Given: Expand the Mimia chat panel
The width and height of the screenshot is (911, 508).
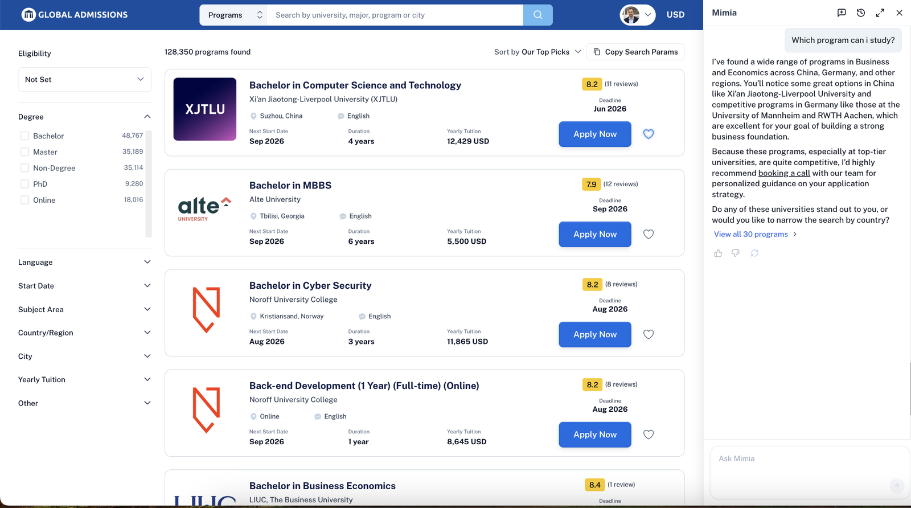Looking at the screenshot, I should [x=880, y=13].
